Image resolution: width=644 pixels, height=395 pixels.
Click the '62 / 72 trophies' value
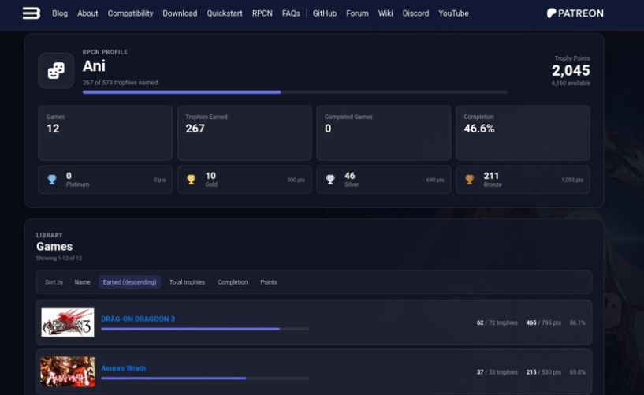tap(497, 322)
